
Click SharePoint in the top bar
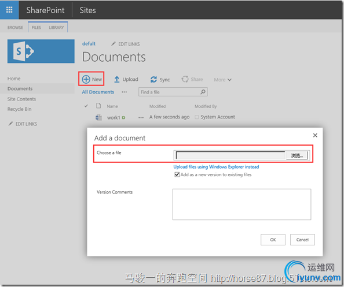coord(45,10)
